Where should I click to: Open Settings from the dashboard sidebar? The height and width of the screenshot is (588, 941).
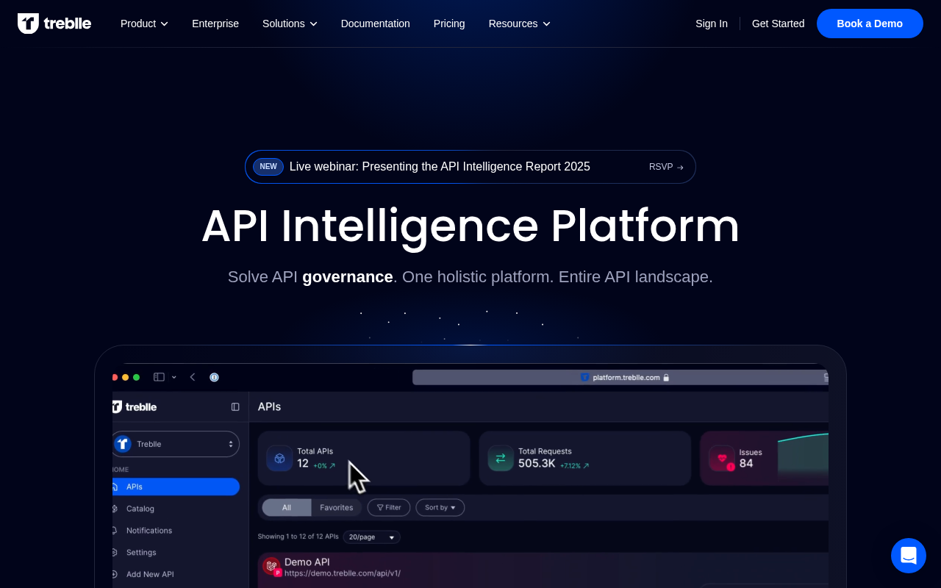click(141, 552)
